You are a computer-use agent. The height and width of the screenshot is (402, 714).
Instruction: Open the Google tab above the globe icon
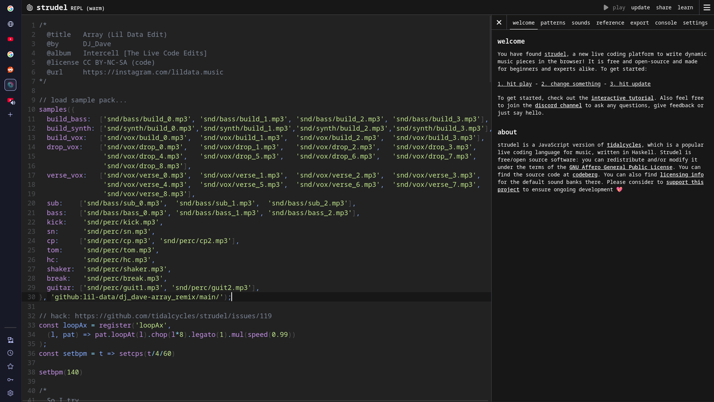10,10
